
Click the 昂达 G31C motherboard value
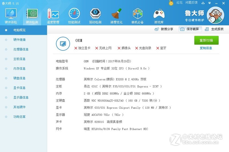pyautogui.click(x=123, y=86)
